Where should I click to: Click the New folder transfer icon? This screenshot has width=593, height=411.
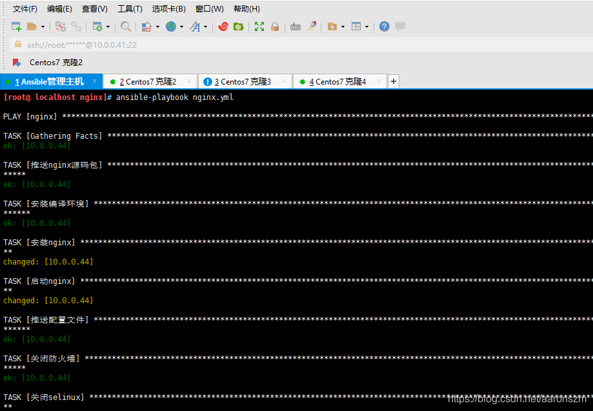(332, 26)
